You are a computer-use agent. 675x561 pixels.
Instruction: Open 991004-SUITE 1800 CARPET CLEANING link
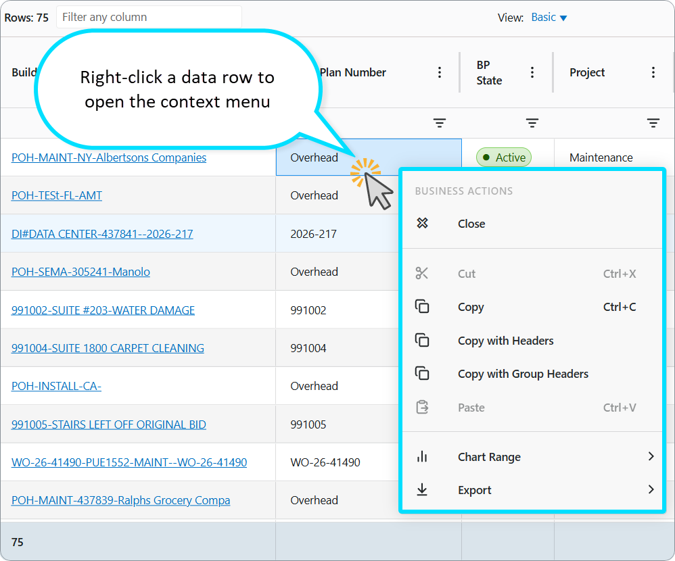click(108, 348)
